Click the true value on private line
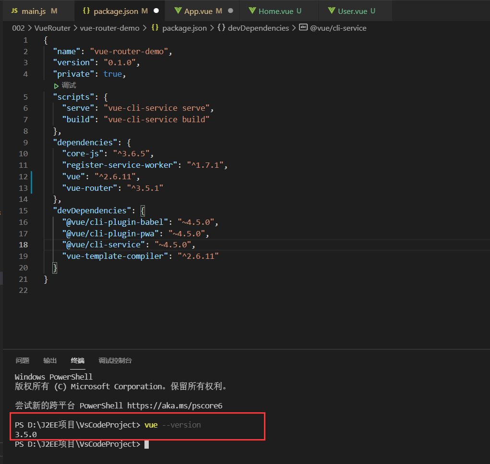The image size is (490, 464). (112, 74)
